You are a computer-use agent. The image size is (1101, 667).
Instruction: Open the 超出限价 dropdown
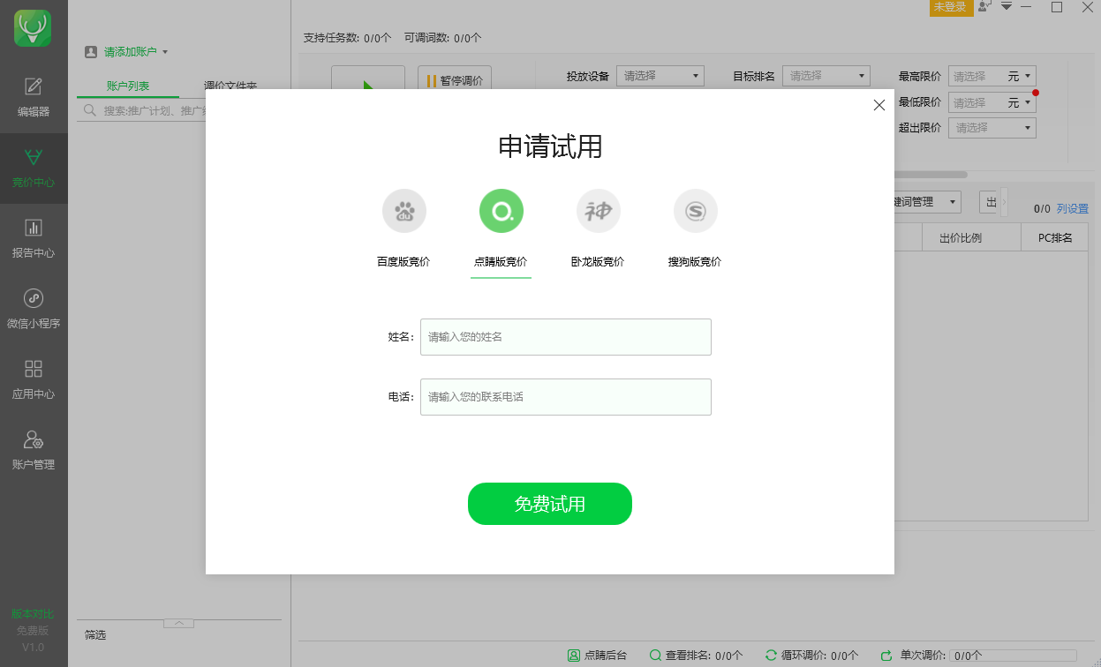[992, 127]
